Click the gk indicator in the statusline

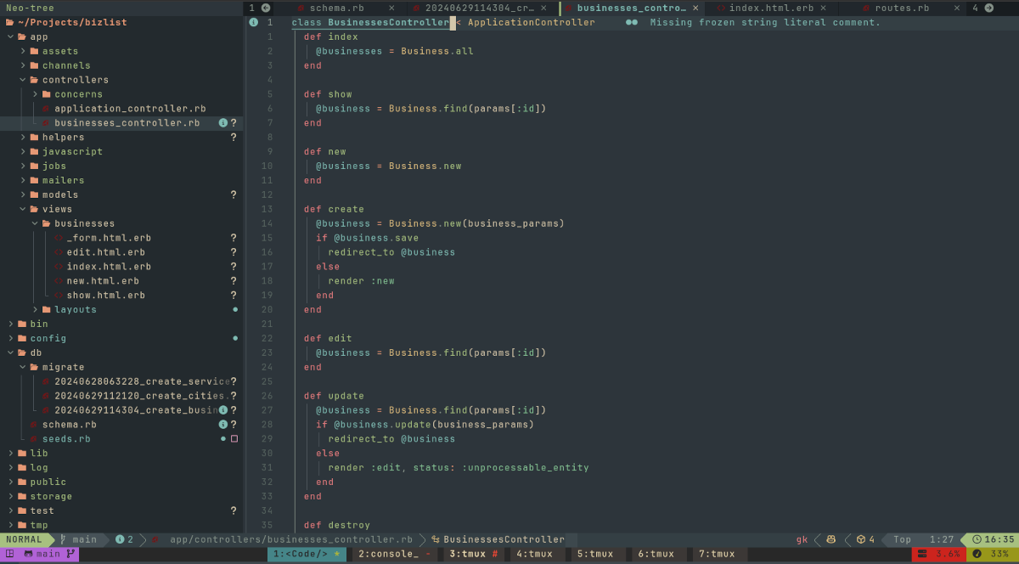[800, 539]
